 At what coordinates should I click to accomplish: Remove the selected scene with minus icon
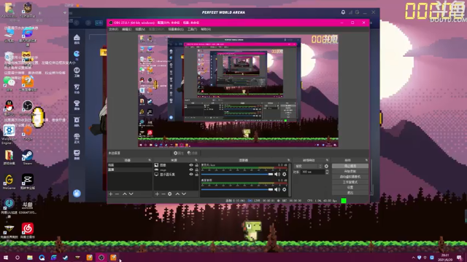pyautogui.click(x=117, y=194)
